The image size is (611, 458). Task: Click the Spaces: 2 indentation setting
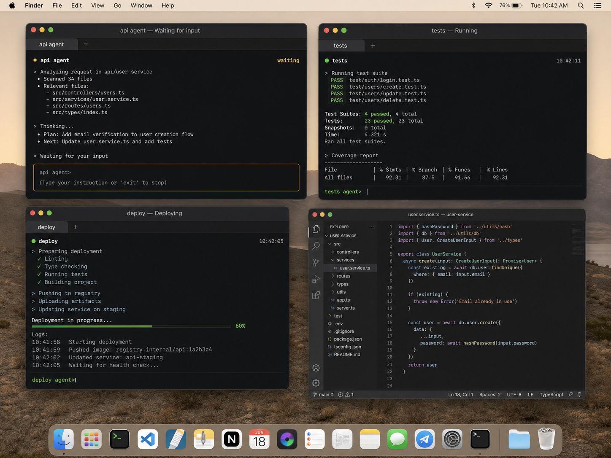[x=490, y=395]
